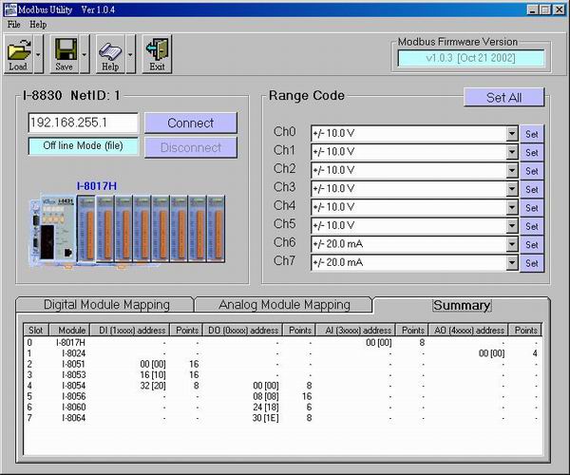Click the Set button for Ch0
This screenshot has width=570, height=475.
pos(532,134)
